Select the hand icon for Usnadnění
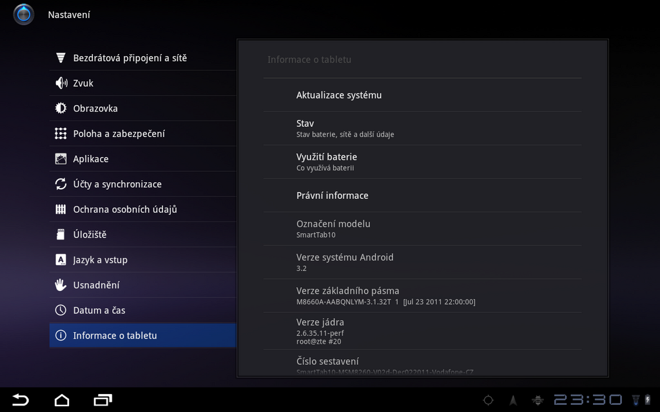The height and width of the screenshot is (412, 660). coord(61,285)
